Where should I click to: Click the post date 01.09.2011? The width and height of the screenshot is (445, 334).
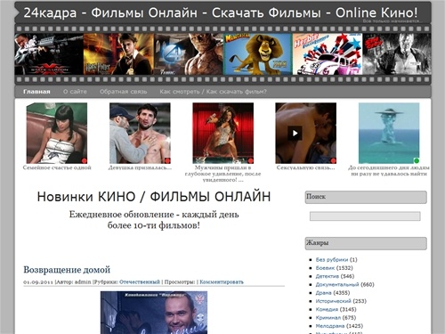tap(38, 282)
